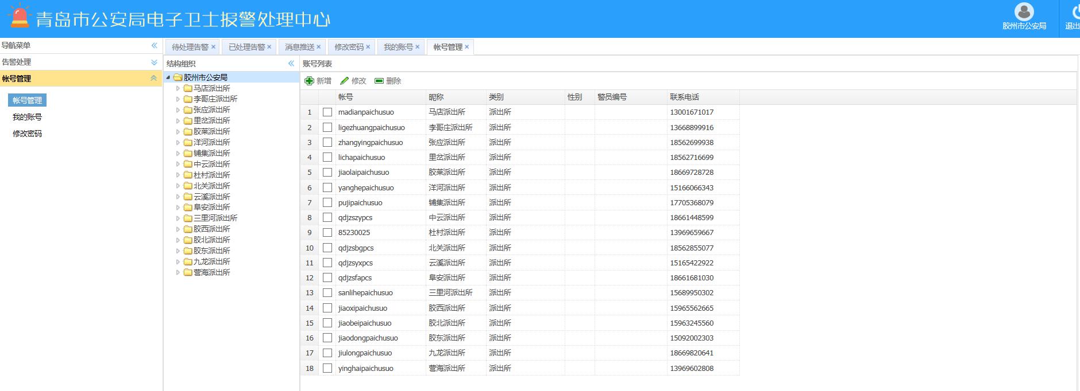Collapse the 胶州市公安局 tree node
1080x391 pixels.
click(168, 77)
